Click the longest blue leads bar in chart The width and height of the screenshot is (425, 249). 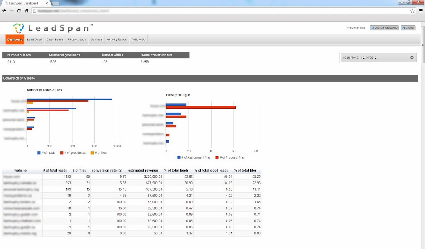[69, 99]
